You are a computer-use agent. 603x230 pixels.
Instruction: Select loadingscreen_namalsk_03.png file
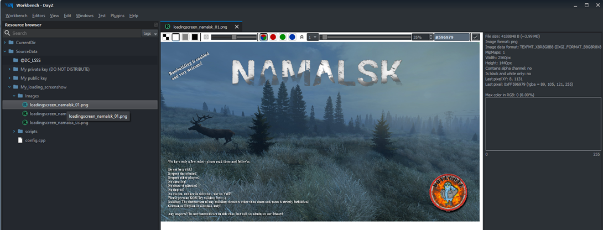pyautogui.click(x=80, y=123)
